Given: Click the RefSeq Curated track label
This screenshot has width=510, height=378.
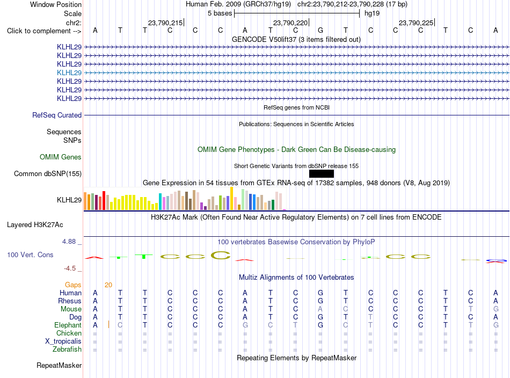Looking at the screenshot, I should pos(56,115).
